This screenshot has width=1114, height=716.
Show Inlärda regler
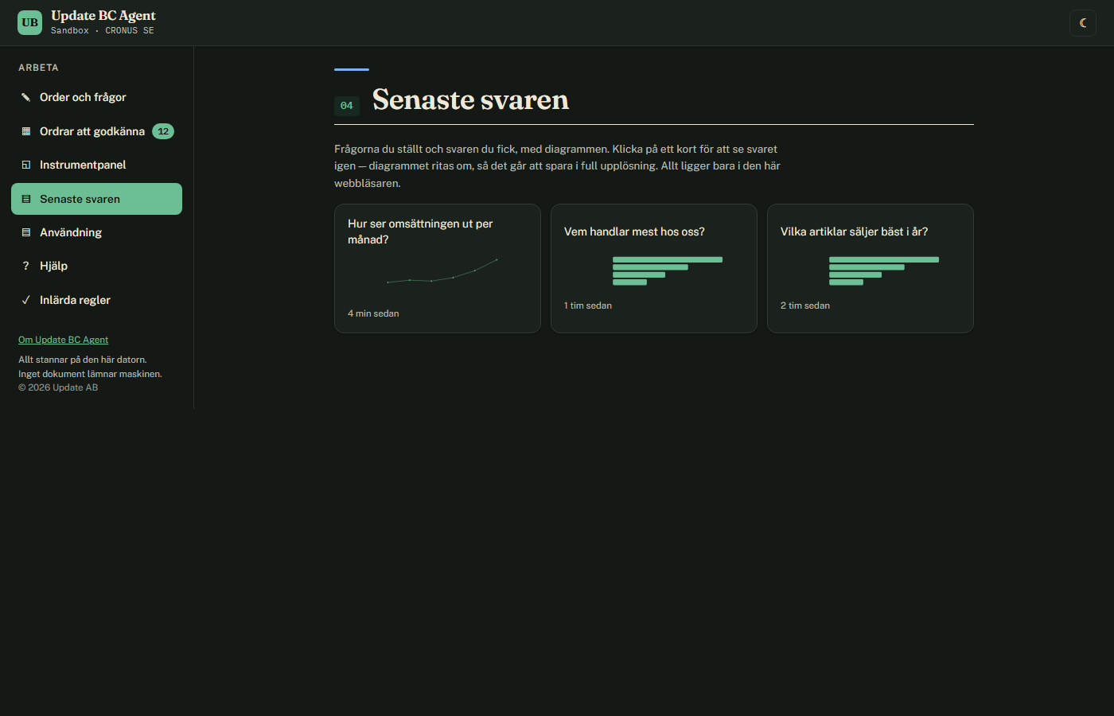tap(96, 300)
